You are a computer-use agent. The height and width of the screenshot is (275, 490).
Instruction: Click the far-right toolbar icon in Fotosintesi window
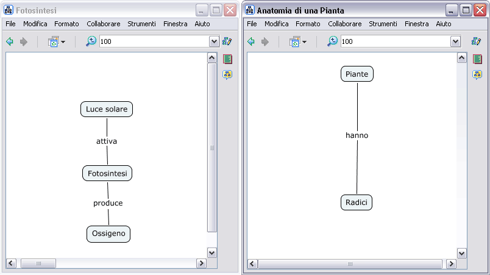tap(227, 41)
